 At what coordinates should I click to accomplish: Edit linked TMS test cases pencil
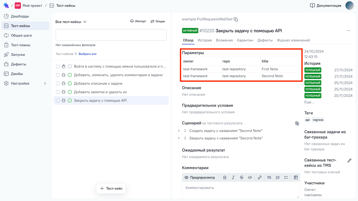pos(349,160)
